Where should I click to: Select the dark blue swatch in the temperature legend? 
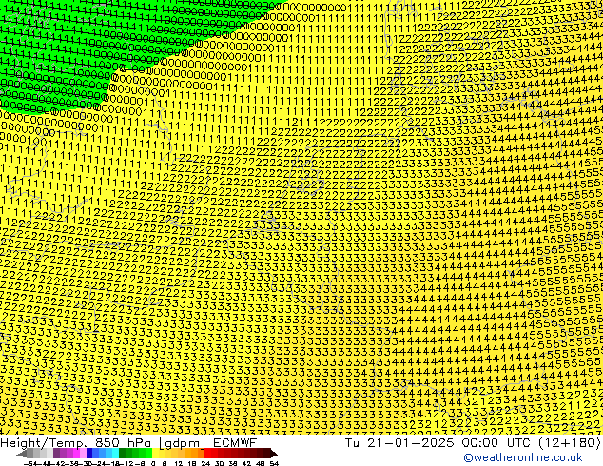(x=89, y=454)
